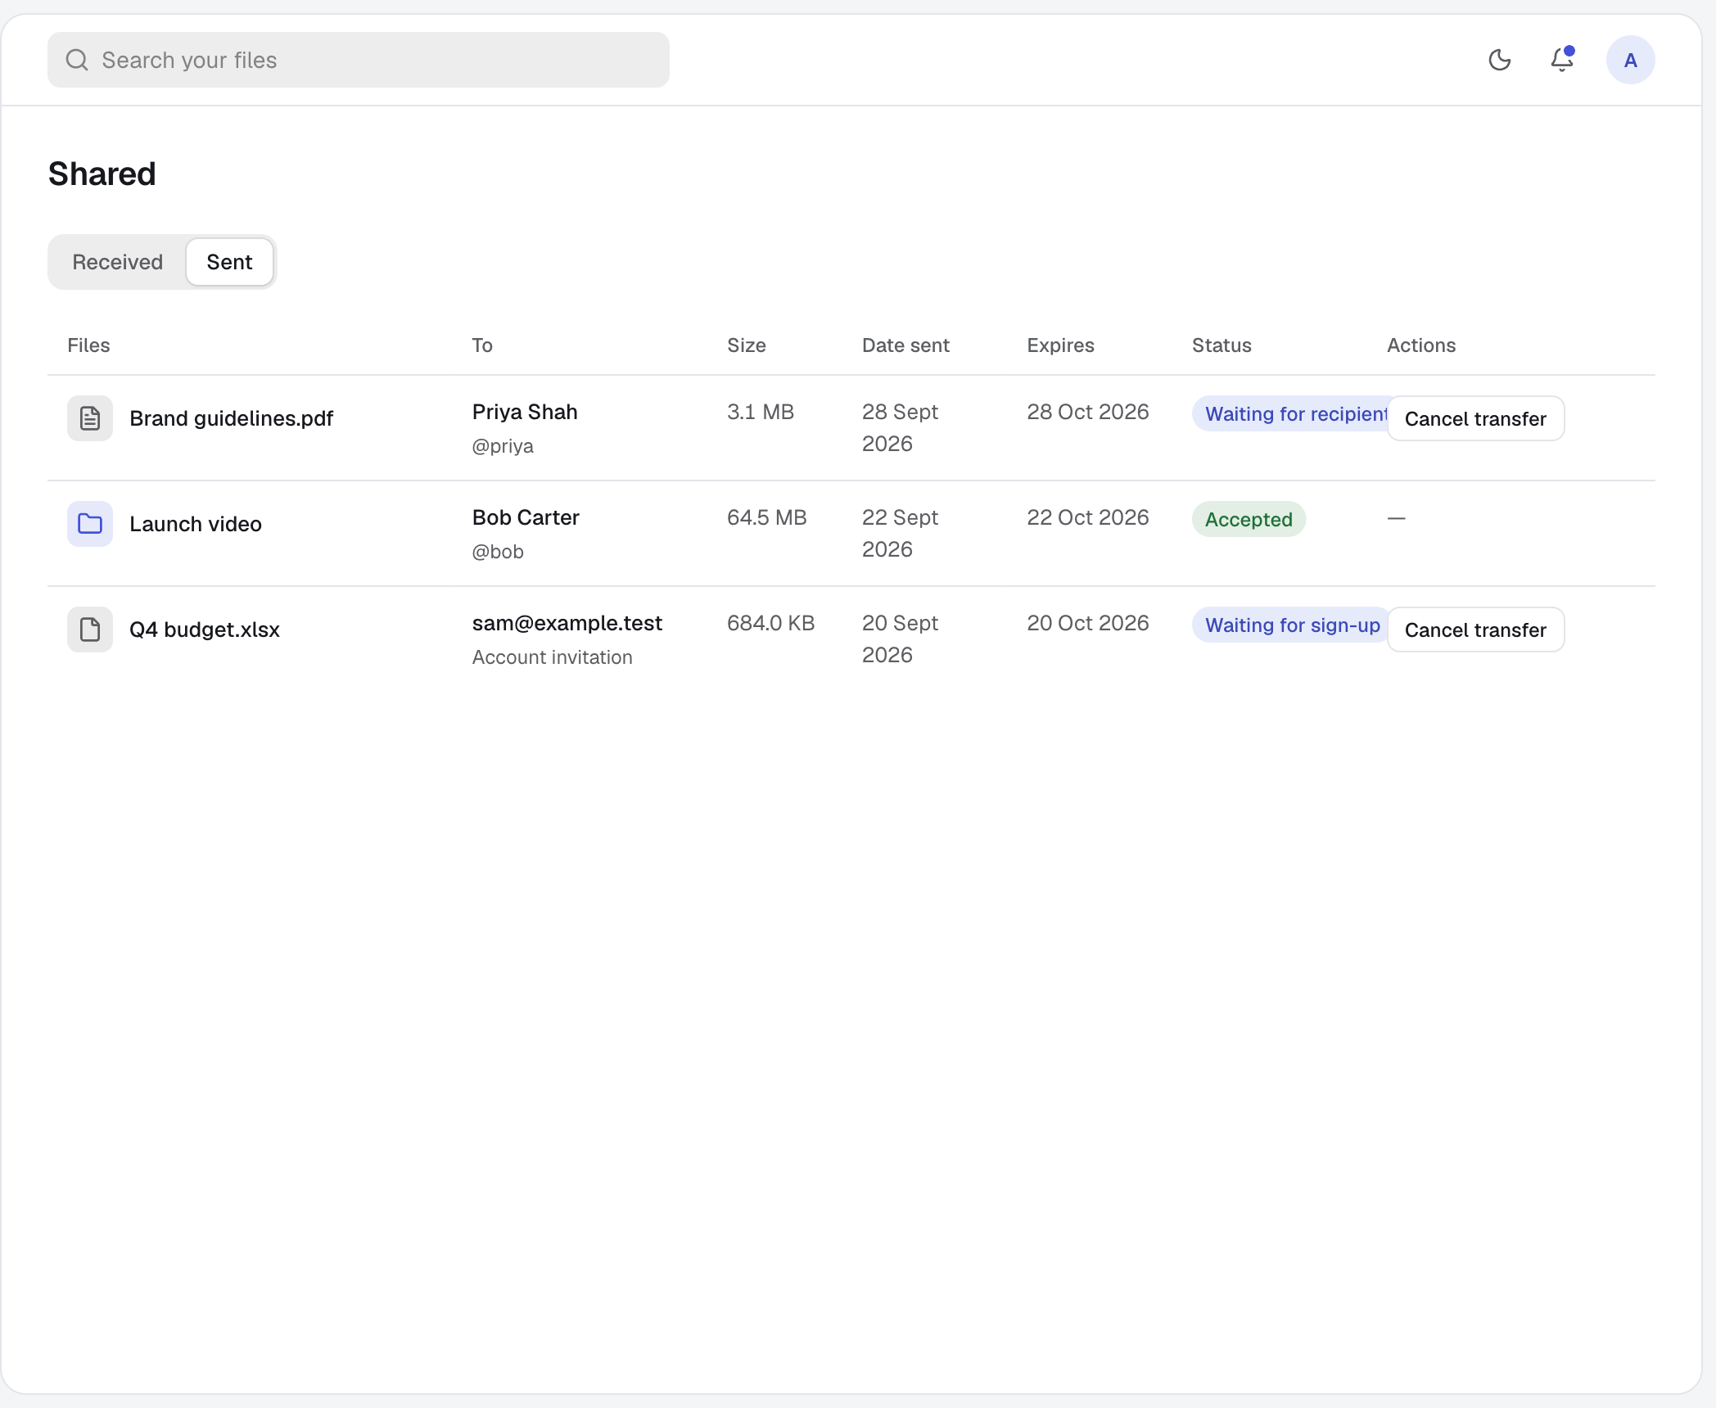Viewport: 1716px width, 1408px height.
Task: Open the Launch video folder name
Action: point(196,524)
